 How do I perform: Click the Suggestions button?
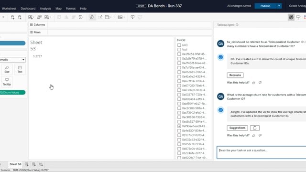(x=237, y=128)
